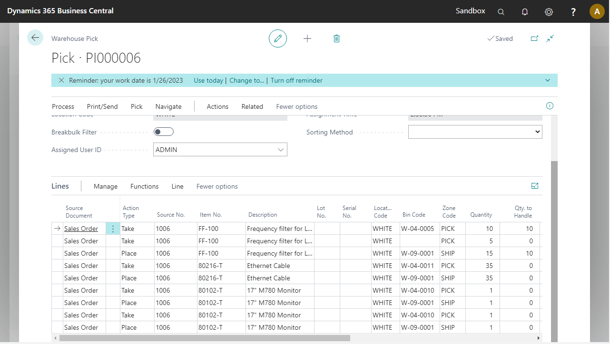Click Fewer options in Lines section
Screen dimensions: 610x344
[217, 186]
